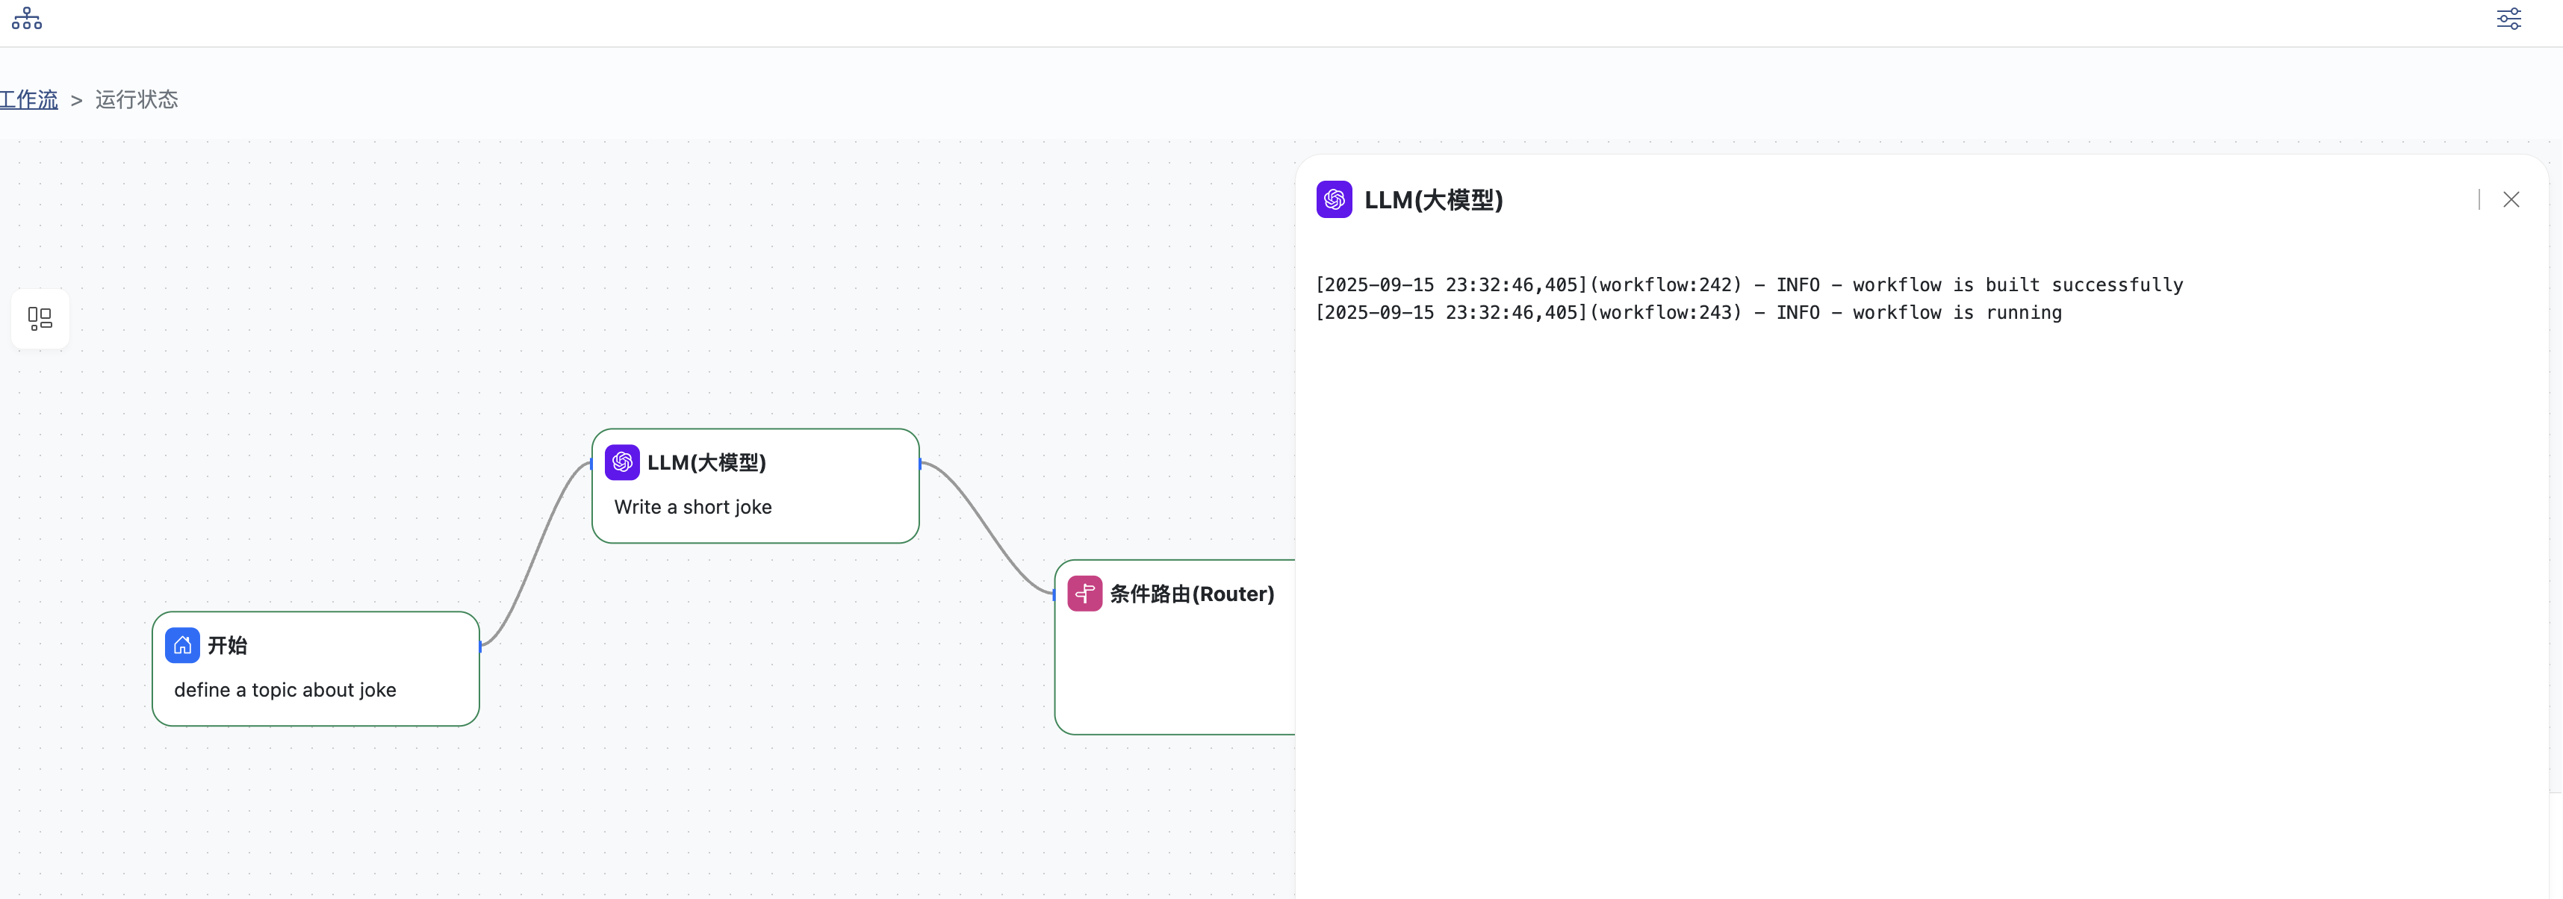Click the LLM(大模型) title in side panel
The height and width of the screenshot is (899, 2563).
click(1433, 200)
